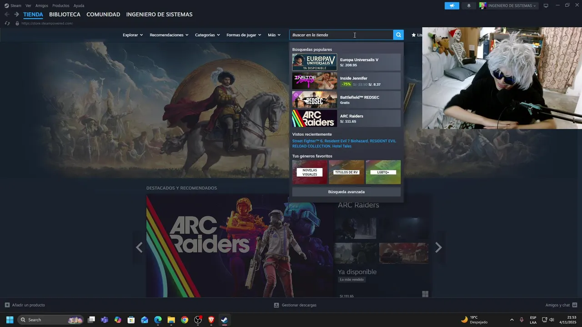Open the weather widget 19°C Despejado
Image resolution: width=582 pixels, height=327 pixels.
[x=474, y=320]
